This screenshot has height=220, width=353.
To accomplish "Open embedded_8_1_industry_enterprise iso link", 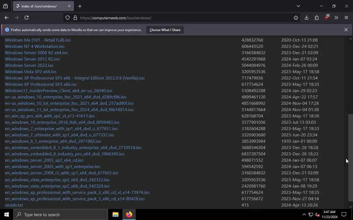I will (73, 147).
